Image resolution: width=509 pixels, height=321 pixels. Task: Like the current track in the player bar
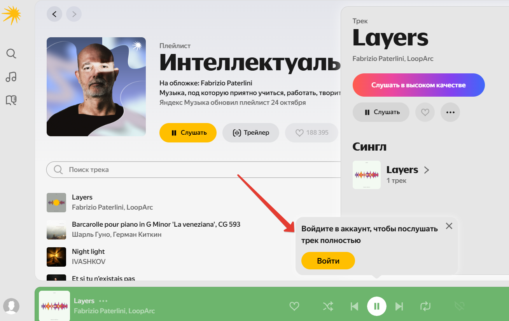click(294, 306)
